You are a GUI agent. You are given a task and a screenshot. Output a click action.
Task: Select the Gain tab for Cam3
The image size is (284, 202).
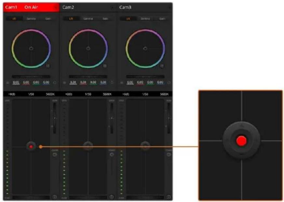click(x=162, y=18)
